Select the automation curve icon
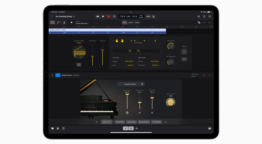Image resolution: width=262 pixels, height=144 pixels. (x=58, y=22)
